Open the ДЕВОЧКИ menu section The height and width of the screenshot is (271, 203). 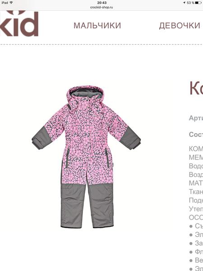tap(180, 26)
